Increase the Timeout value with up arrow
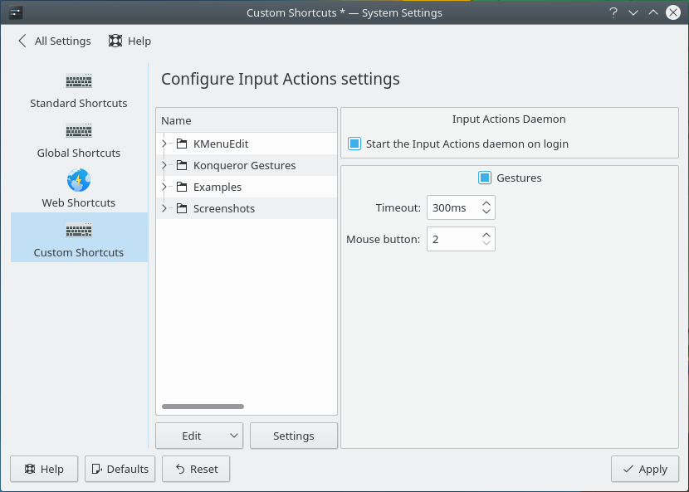Screen dimensions: 689x492 click(486, 202)
